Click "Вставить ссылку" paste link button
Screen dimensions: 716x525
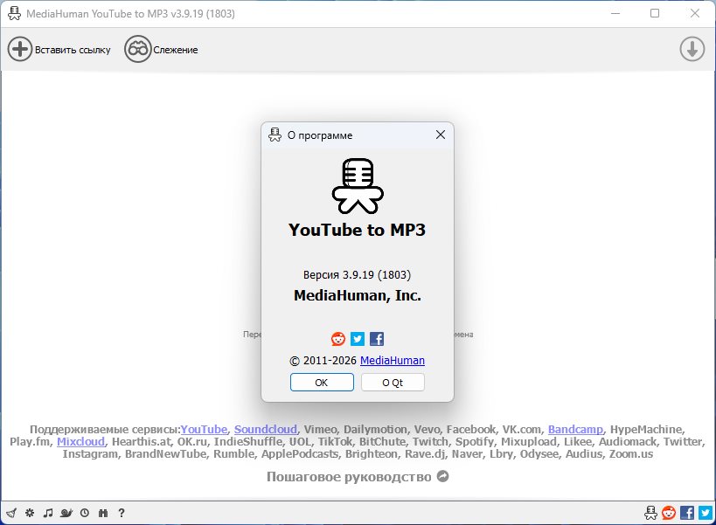tap(59, 49)
